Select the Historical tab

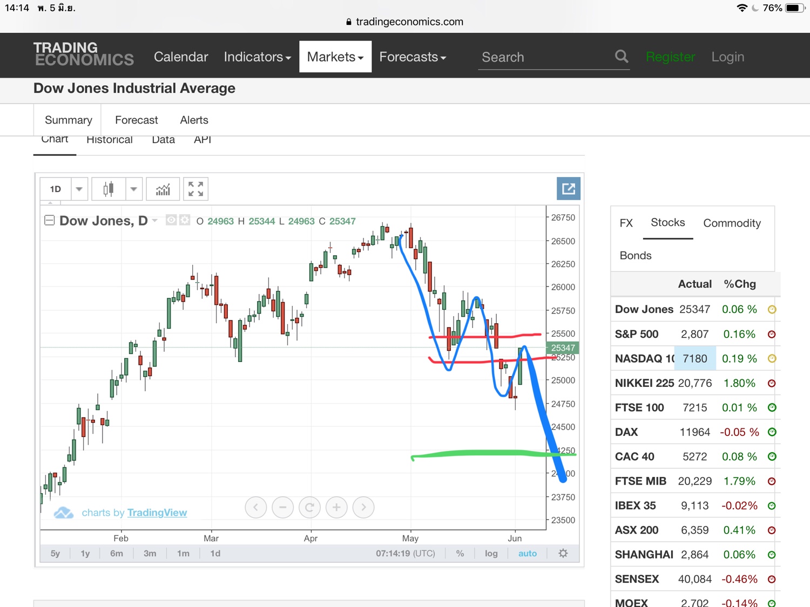pos(110,140)
